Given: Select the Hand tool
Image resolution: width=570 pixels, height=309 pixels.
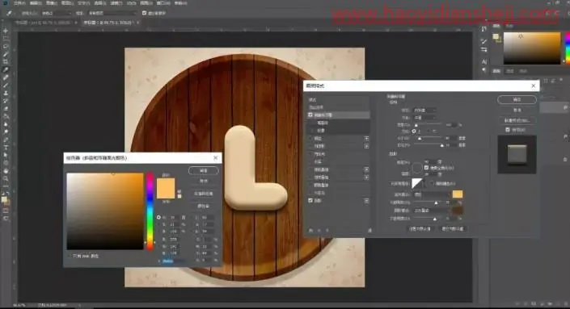Looking at the screenshot, I should click(x=6, y=171).
